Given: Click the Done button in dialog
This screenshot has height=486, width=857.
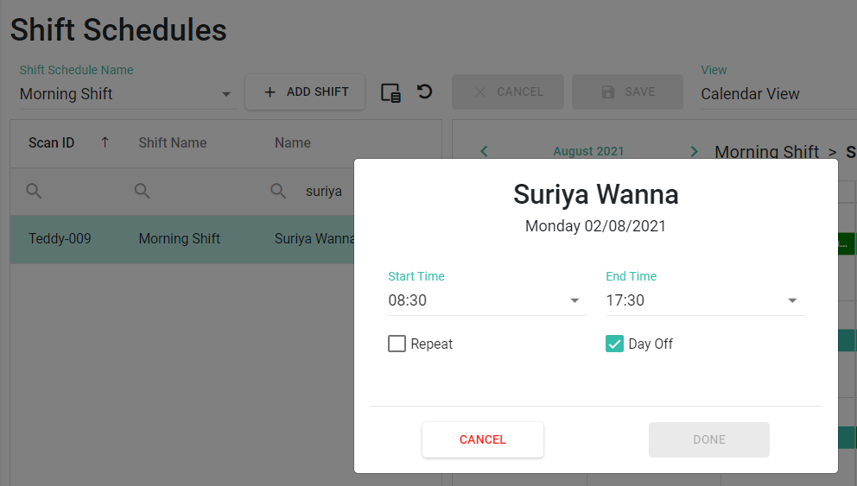Looking at the screenshot, I should tap(709, 439).
